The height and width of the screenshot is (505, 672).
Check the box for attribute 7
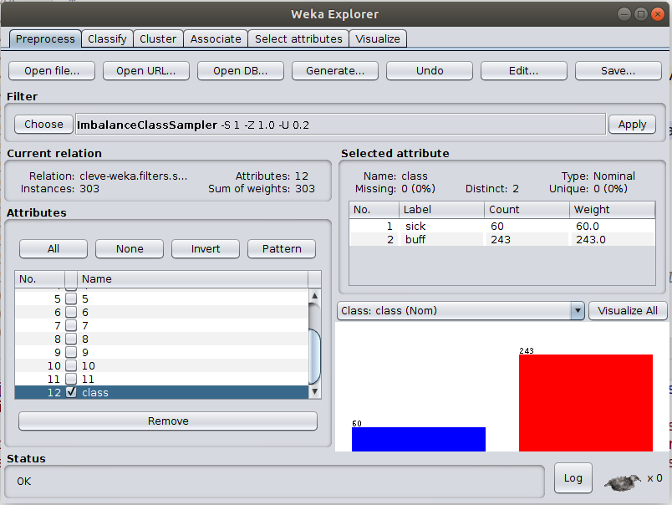pyautogui.click(x=71, y=325)
